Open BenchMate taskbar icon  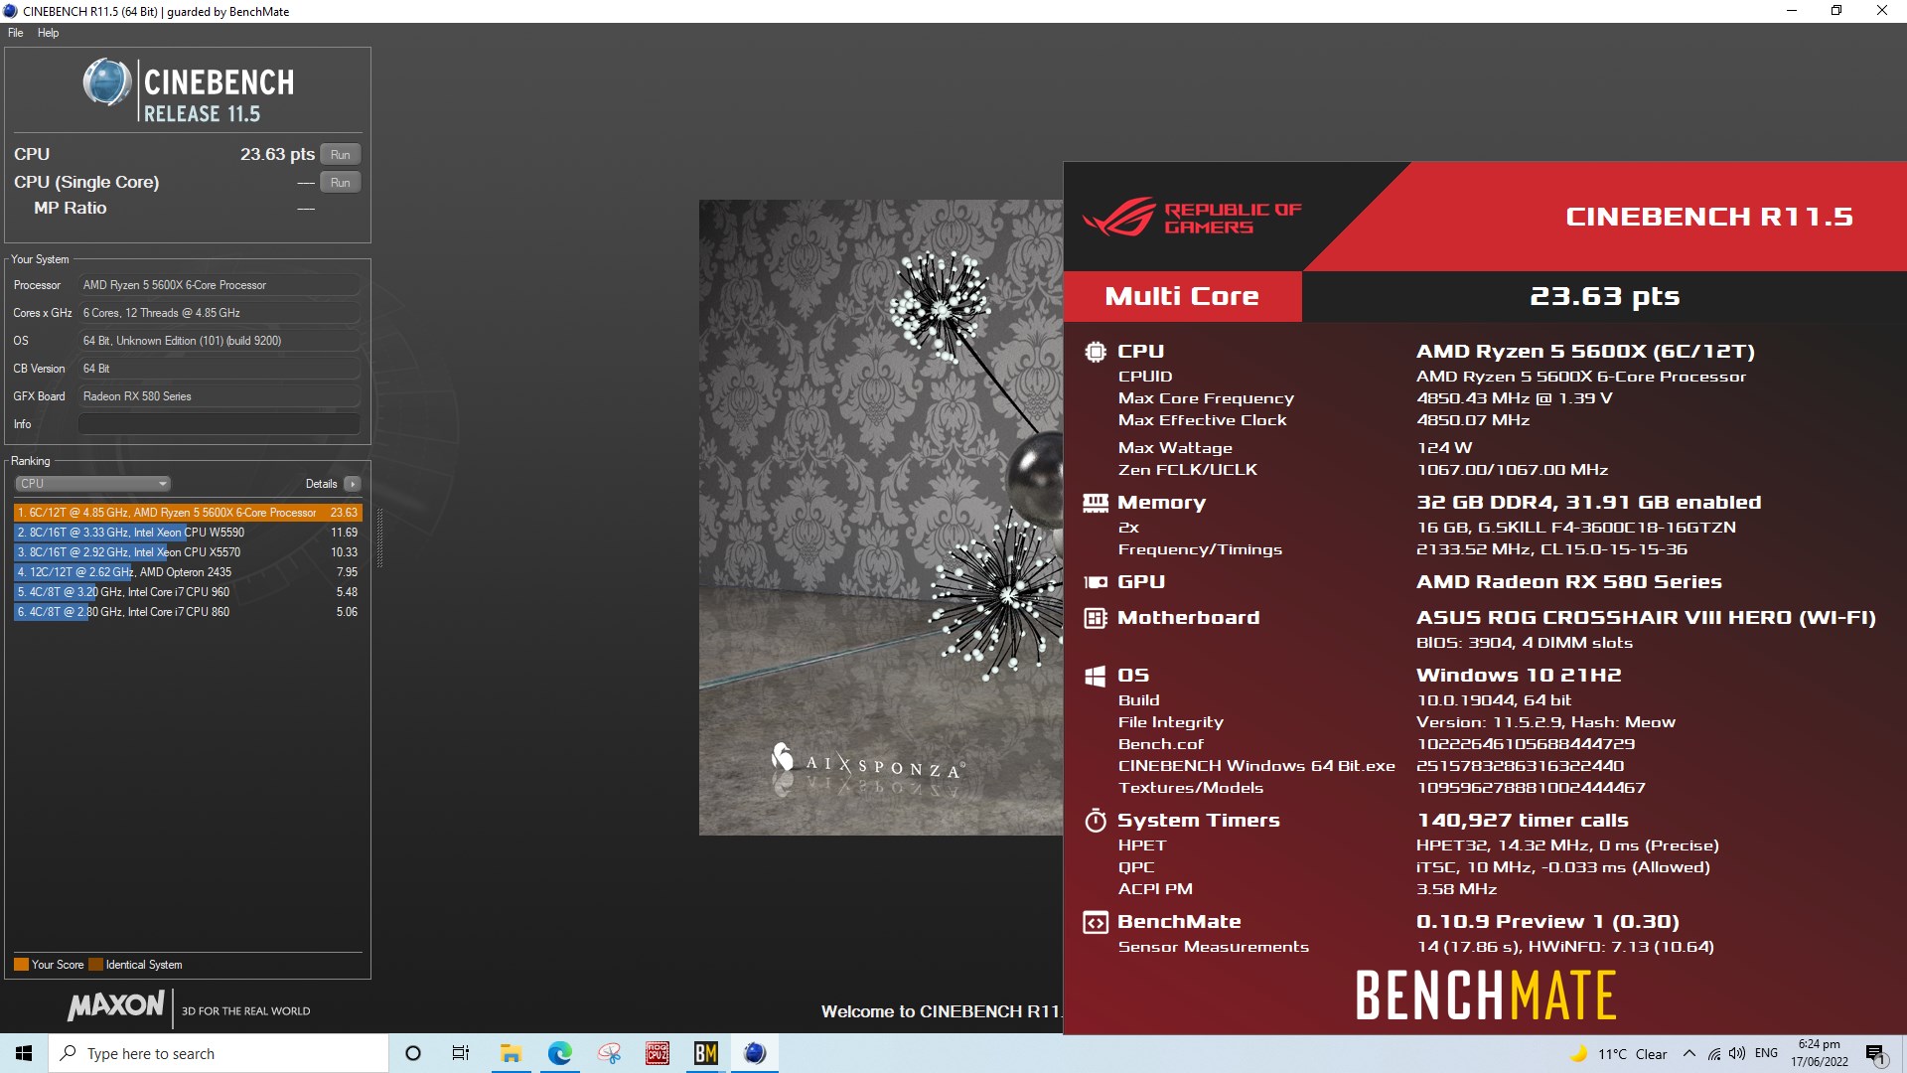click(706, 1053)
